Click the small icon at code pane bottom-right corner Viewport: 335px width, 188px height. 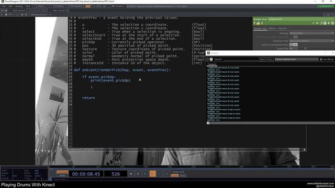pos(305,150)
